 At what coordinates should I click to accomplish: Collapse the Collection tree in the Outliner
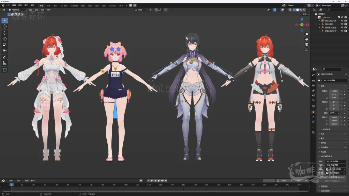point(316,17)
